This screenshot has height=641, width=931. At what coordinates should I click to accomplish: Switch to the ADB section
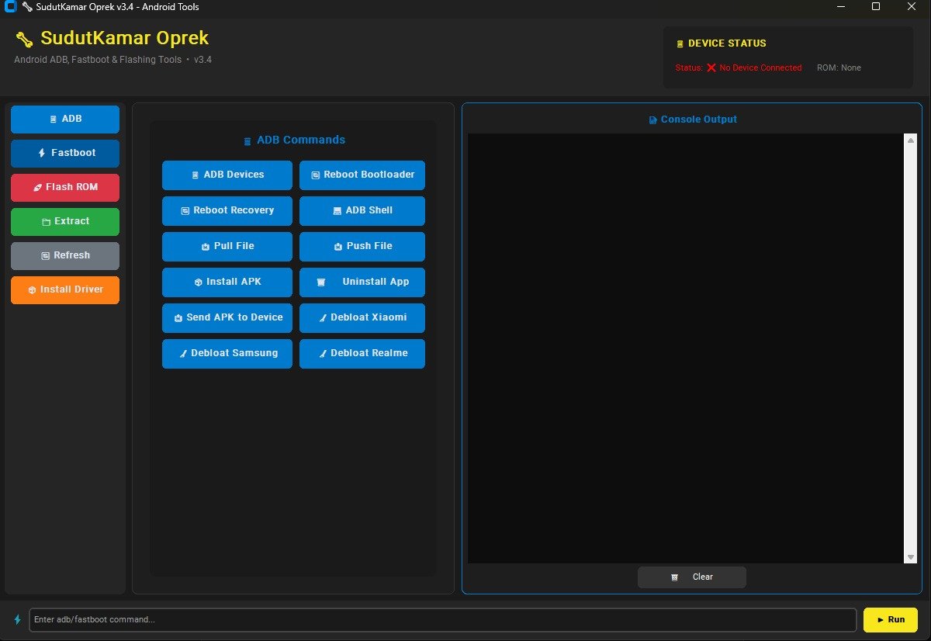point(65,119)
